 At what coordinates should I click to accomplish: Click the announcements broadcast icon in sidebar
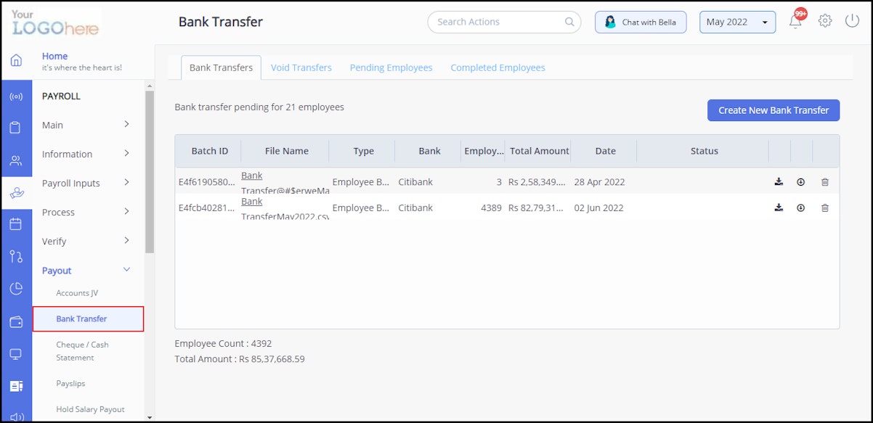pyautogui.click(x=17, y=95)
